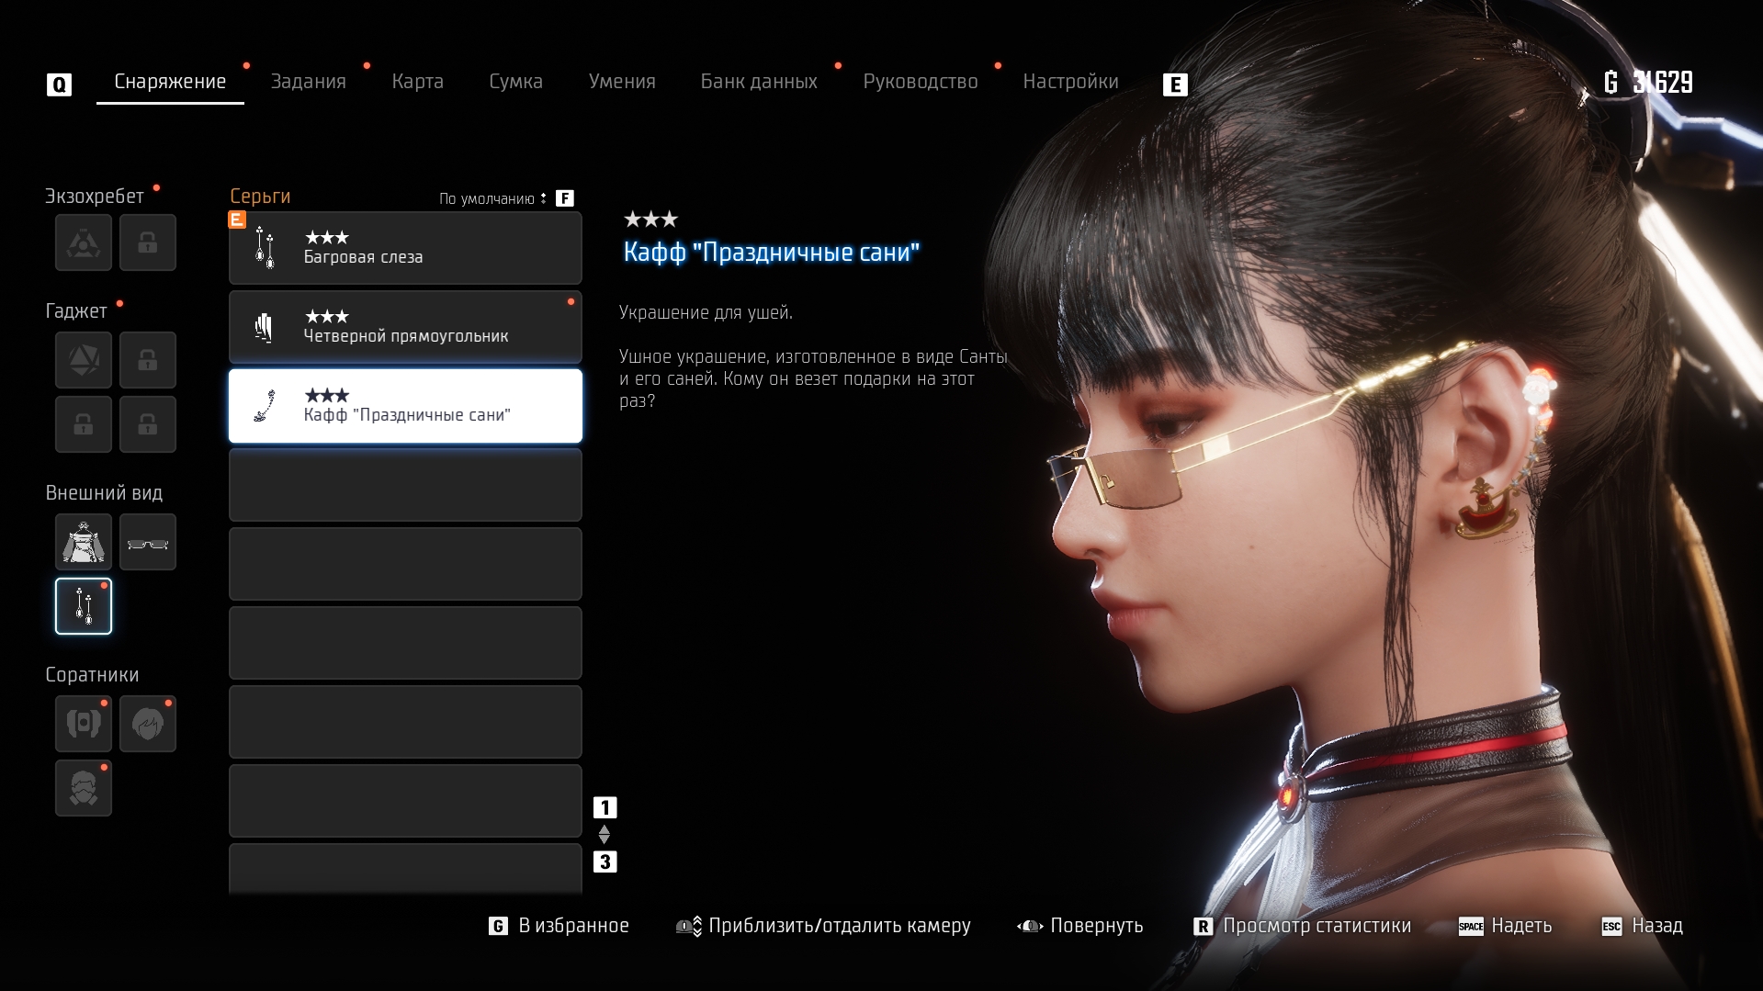Open the Руководство tab
Image resolution: width=1763 pixels, height=991 pixels.
coord(920,82)
